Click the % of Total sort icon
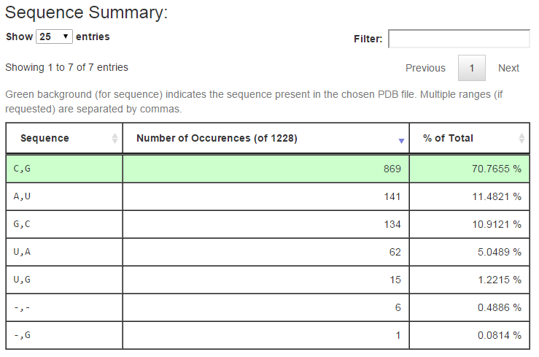 click(521, 139)
